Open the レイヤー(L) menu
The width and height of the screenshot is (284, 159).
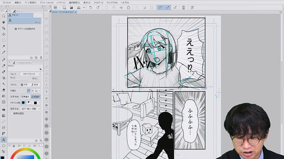tap(61, 3)
